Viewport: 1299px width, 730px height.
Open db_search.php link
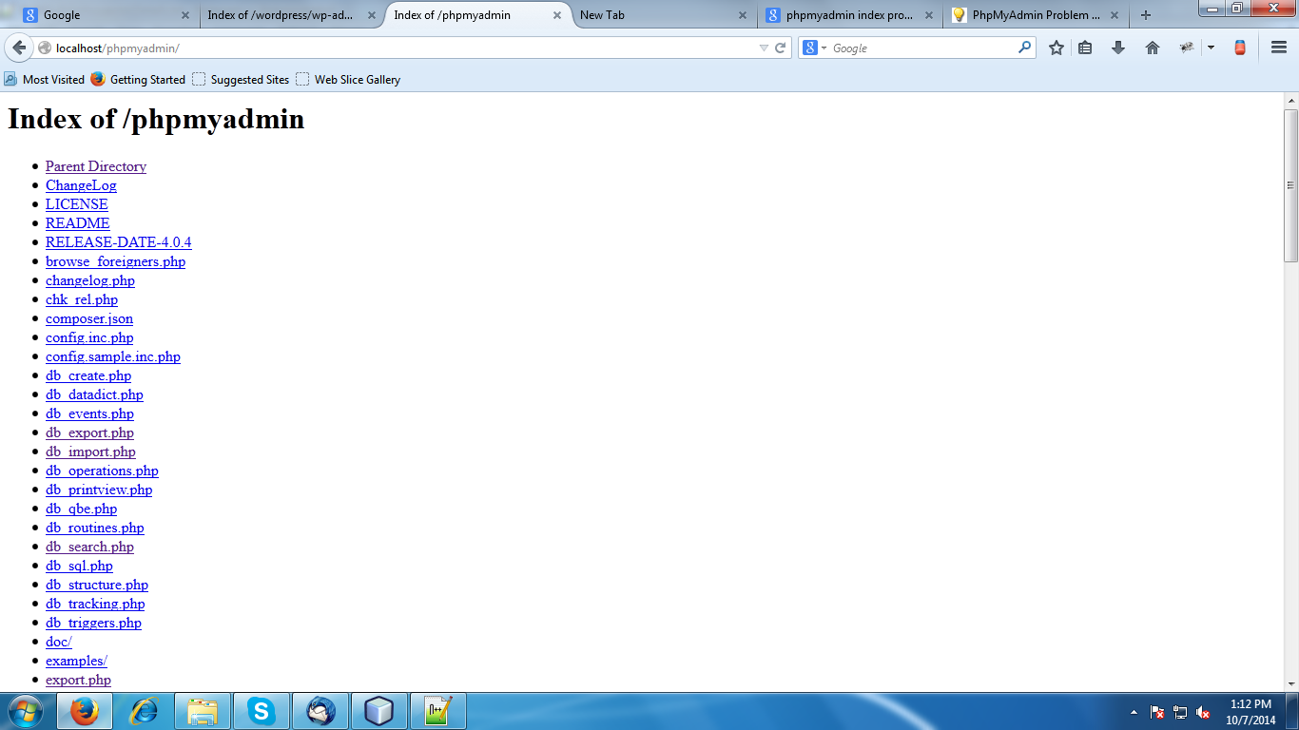89,547
